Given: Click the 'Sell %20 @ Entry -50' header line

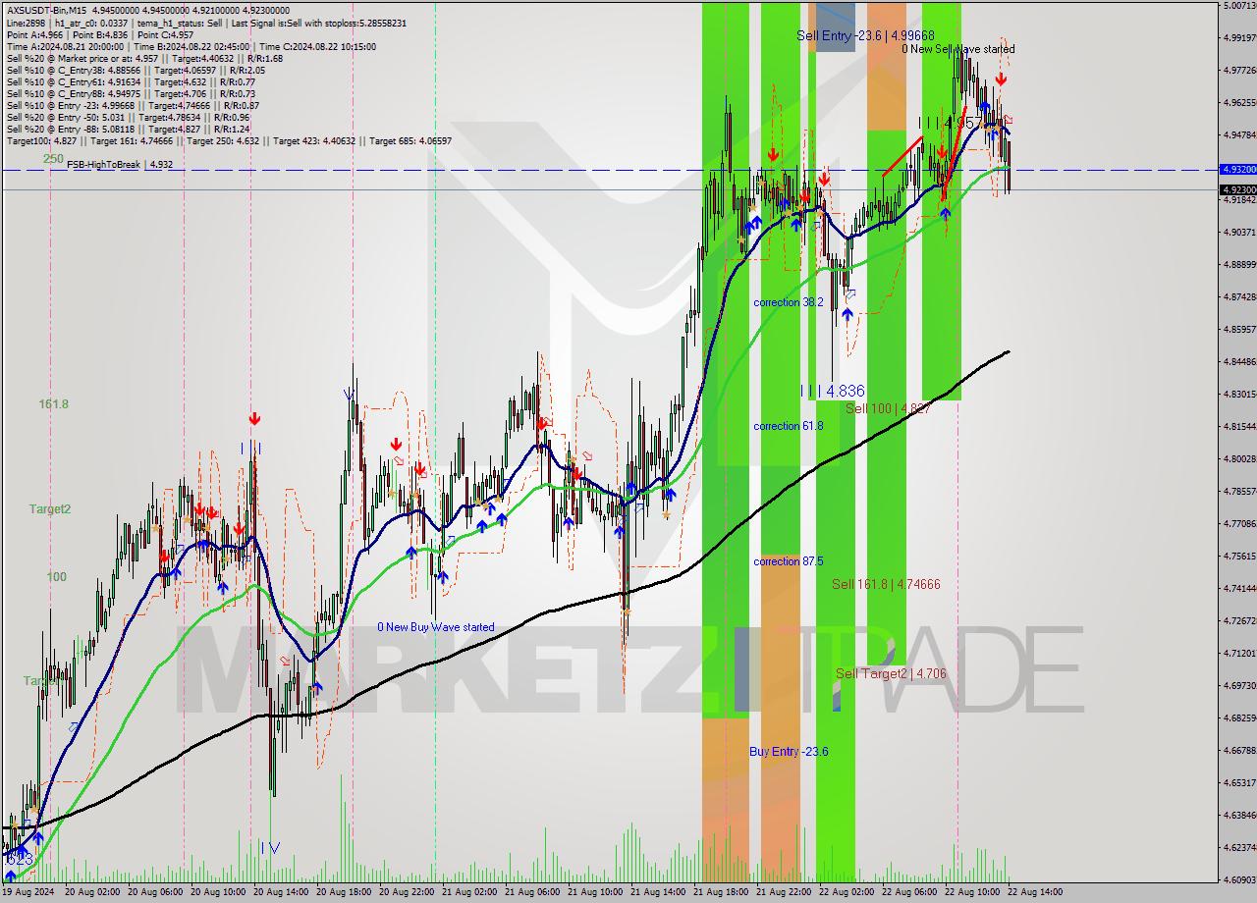Looking at the screenshot, I should click(130, 117).
